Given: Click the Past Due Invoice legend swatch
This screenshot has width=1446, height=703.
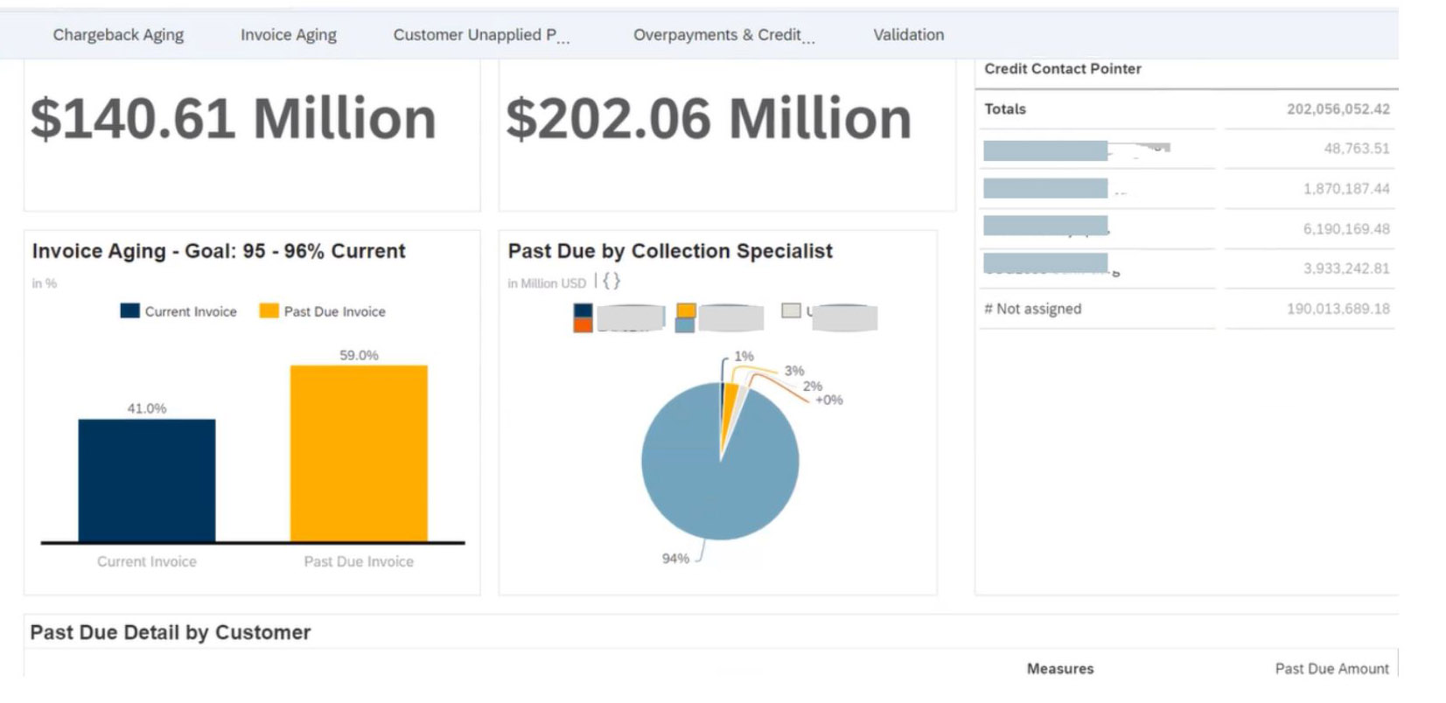Looking at the screenshot, I should tap(269, 310).
